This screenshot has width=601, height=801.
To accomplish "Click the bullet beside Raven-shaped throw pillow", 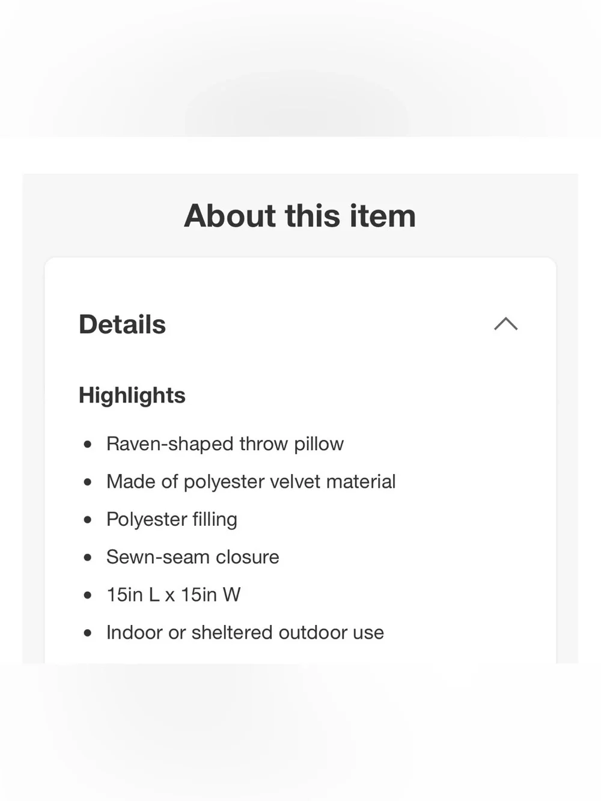I will [88, 444].
